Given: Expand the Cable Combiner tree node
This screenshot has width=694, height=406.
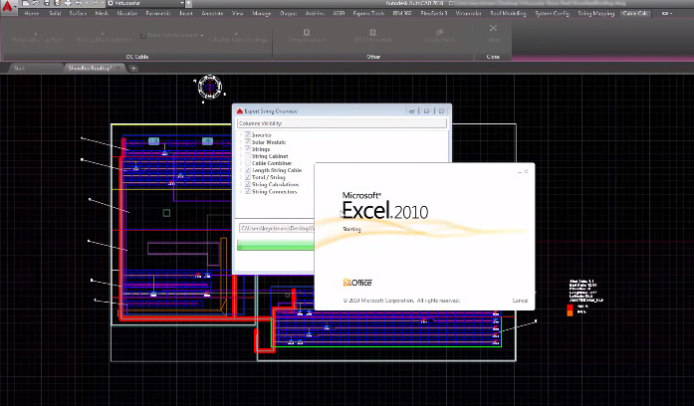Looking at the screenshot, I should point(241,163).
